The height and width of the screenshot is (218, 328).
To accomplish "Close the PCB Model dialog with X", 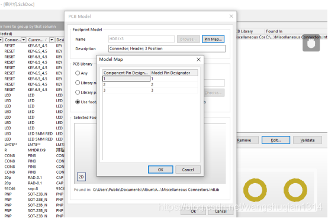I will point(231,17).
